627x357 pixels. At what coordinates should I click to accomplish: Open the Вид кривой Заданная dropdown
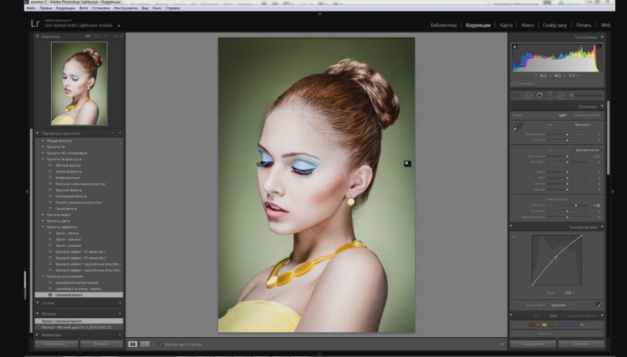tap(560, 305)
